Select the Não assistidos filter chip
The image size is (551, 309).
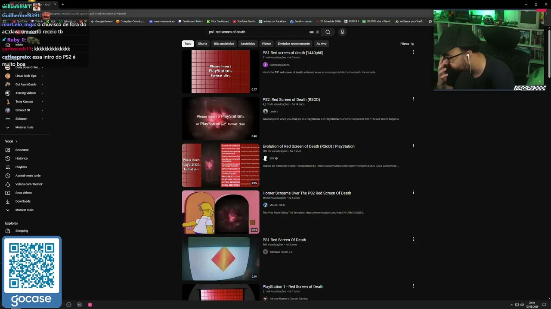[224, 43]
